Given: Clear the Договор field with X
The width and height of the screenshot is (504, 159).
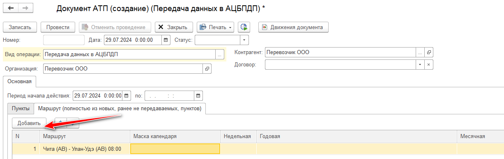Looking at the screenshot, I should click(x=428, y=65).
